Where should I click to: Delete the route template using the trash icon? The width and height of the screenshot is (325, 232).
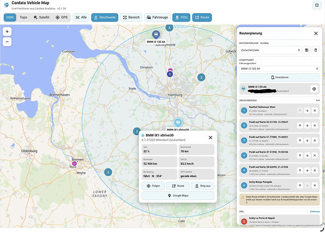tap(316, 50)
